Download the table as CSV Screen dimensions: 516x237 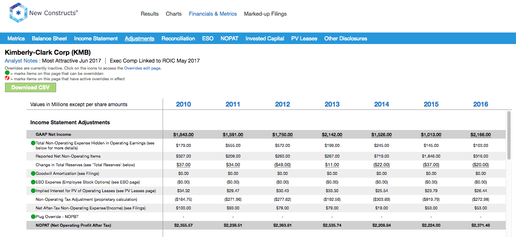tap(31, 88)
